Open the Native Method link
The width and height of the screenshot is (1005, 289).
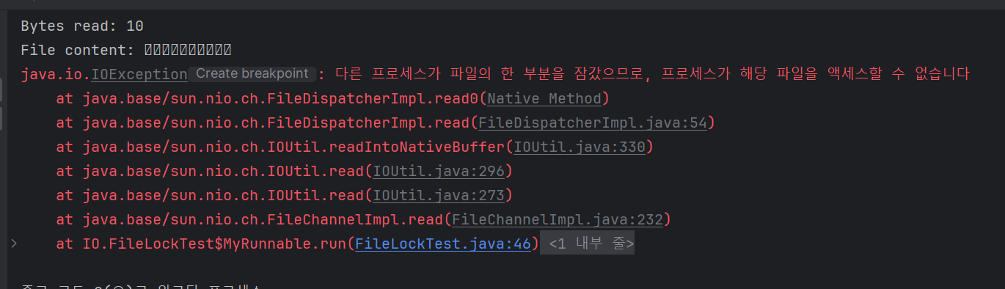(x=544, y=98)
